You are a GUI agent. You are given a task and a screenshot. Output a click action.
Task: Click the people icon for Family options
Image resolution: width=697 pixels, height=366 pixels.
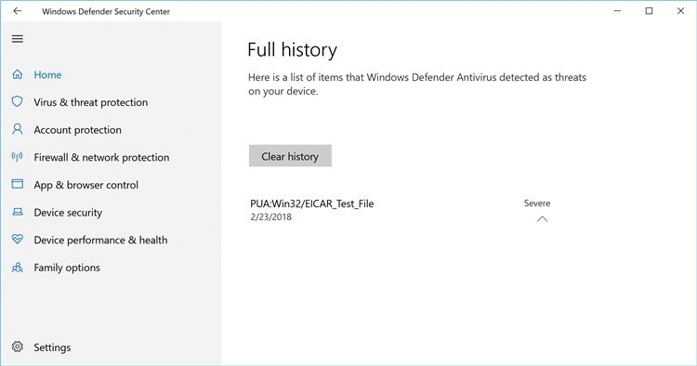[18, 268]
